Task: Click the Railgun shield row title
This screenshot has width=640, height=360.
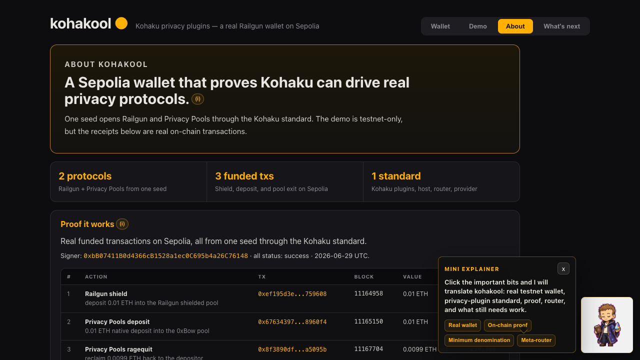Action: (x=106, y=294)
